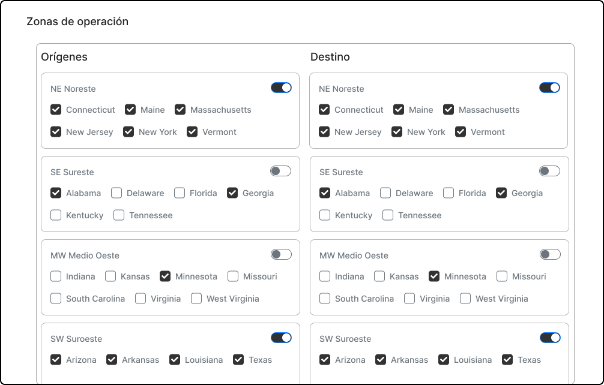Tick the Kentucky checkbox in Destino
The image size is (604, 385).
tap(325, 215)
